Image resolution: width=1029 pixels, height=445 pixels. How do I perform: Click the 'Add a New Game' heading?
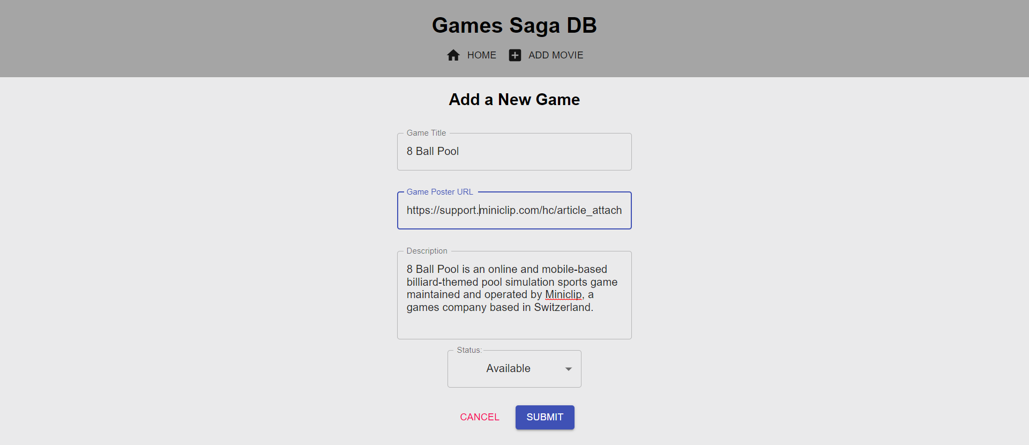pyautogui.click(x=514, y=100)
